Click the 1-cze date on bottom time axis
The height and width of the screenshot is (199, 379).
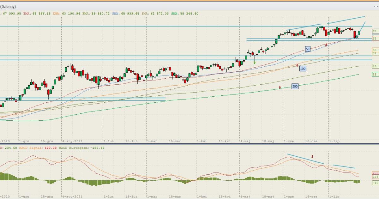(x=288, y=196)
